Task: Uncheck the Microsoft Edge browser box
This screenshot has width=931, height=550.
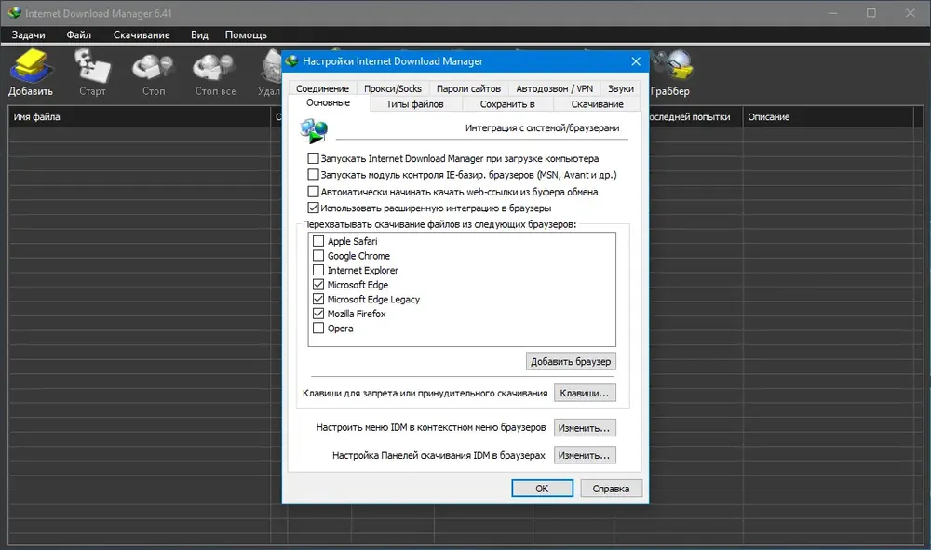Action: point(318,285)
